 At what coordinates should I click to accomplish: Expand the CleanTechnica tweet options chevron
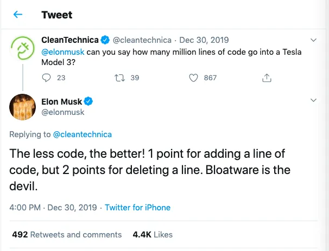click(313, 40)
